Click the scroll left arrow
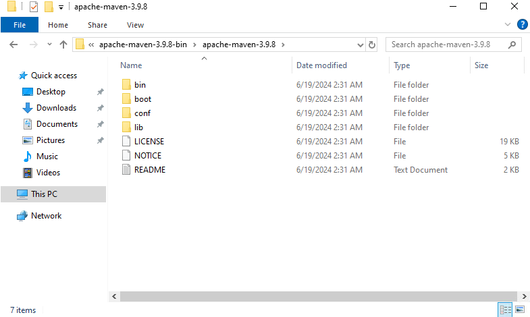530x317 pixels. [x=114, y=296]
